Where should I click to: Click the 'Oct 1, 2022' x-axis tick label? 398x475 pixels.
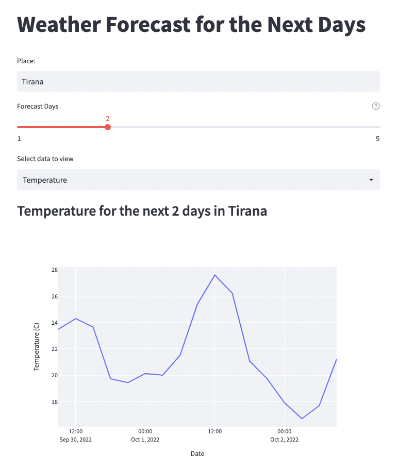click(x=145, y=439)
